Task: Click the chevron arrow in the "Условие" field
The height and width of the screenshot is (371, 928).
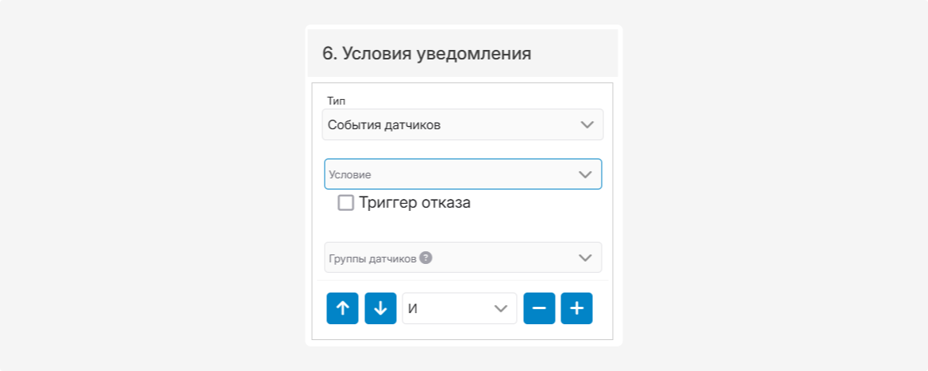Action: click(585, 174)
